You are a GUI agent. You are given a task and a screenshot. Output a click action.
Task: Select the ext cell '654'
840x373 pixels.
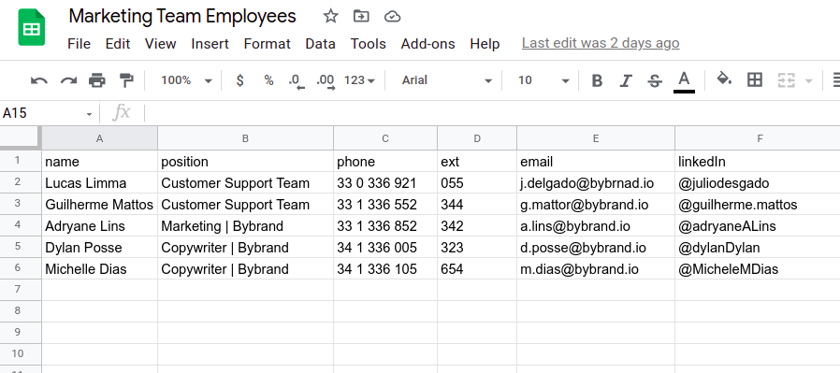coord(477,268)
